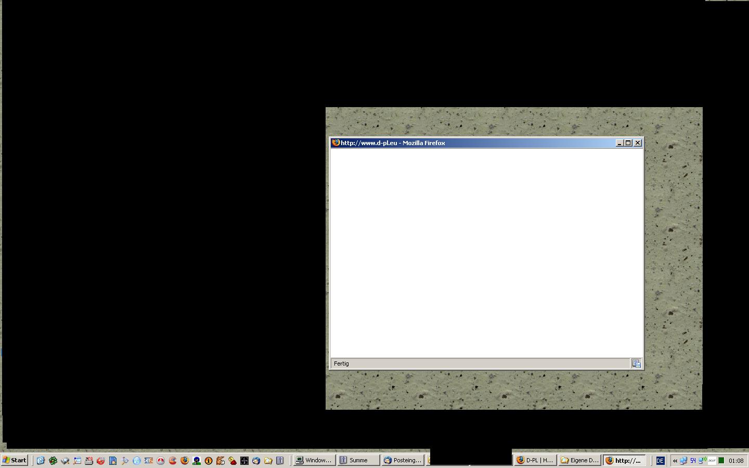Switch to the 'Posteing...' Thunderbird taskbar button
This screenshot has height=468, width=749.
click(403, 460)
